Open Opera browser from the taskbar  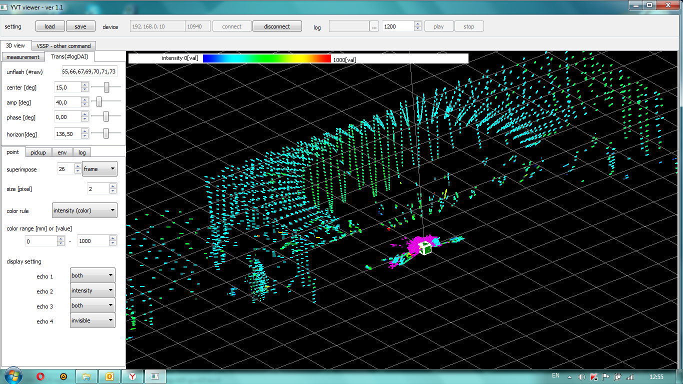(x=41, y=376)
